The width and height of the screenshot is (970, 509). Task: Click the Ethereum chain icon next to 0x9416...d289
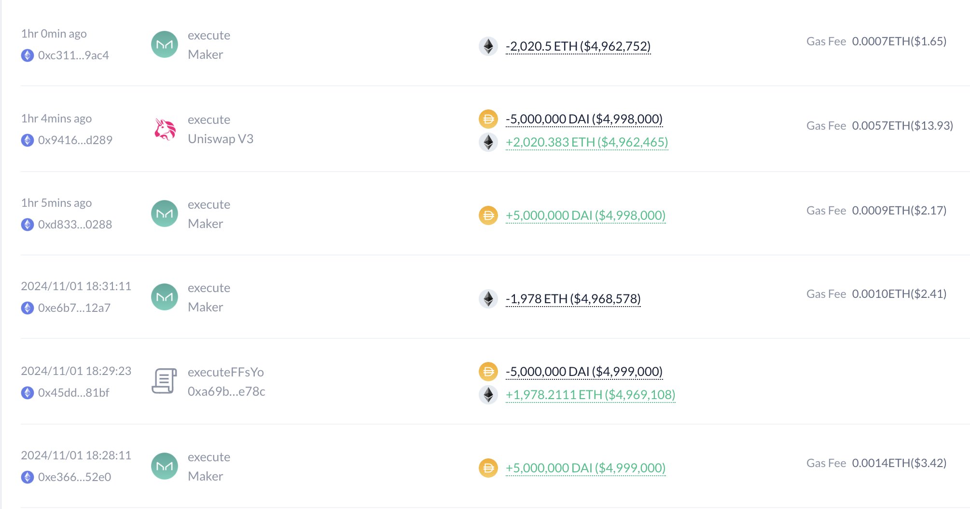(28, 140)
